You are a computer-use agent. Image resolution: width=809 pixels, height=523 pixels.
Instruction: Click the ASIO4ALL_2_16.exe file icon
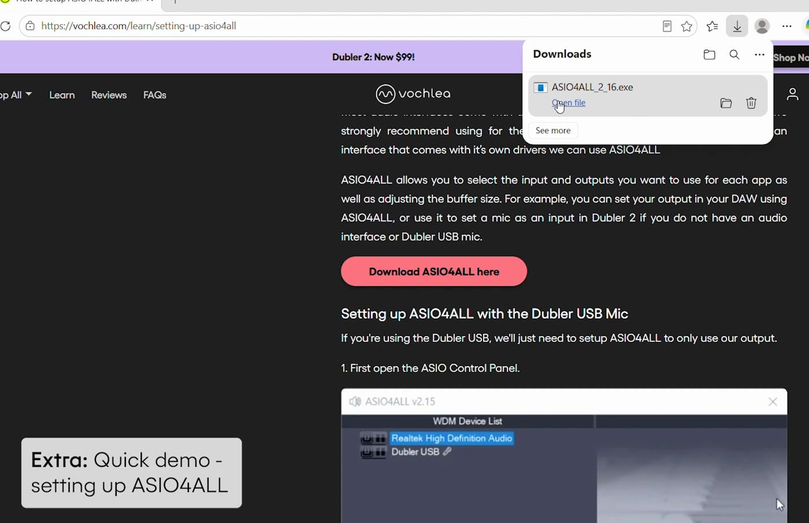540,88
